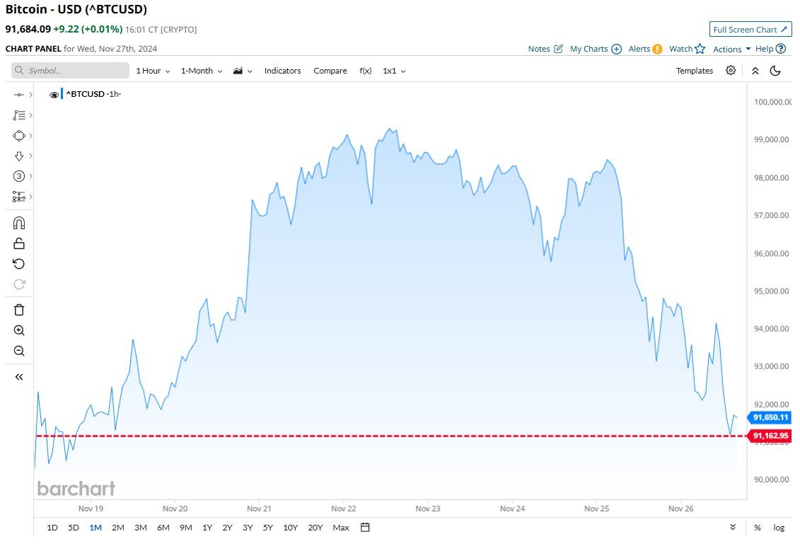The width and height of the screenshot is (800, 546).
Task: Click the blue 91,650.11 price label
Action: pos(770,417)
